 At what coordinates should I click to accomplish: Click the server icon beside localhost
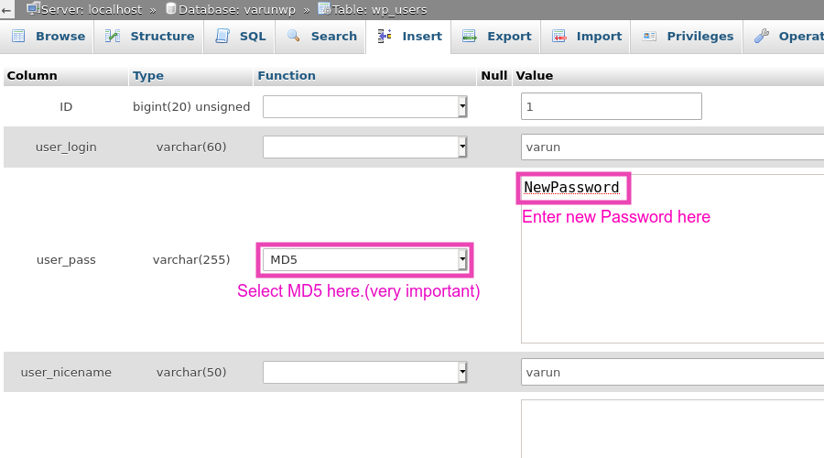(33, 8)
